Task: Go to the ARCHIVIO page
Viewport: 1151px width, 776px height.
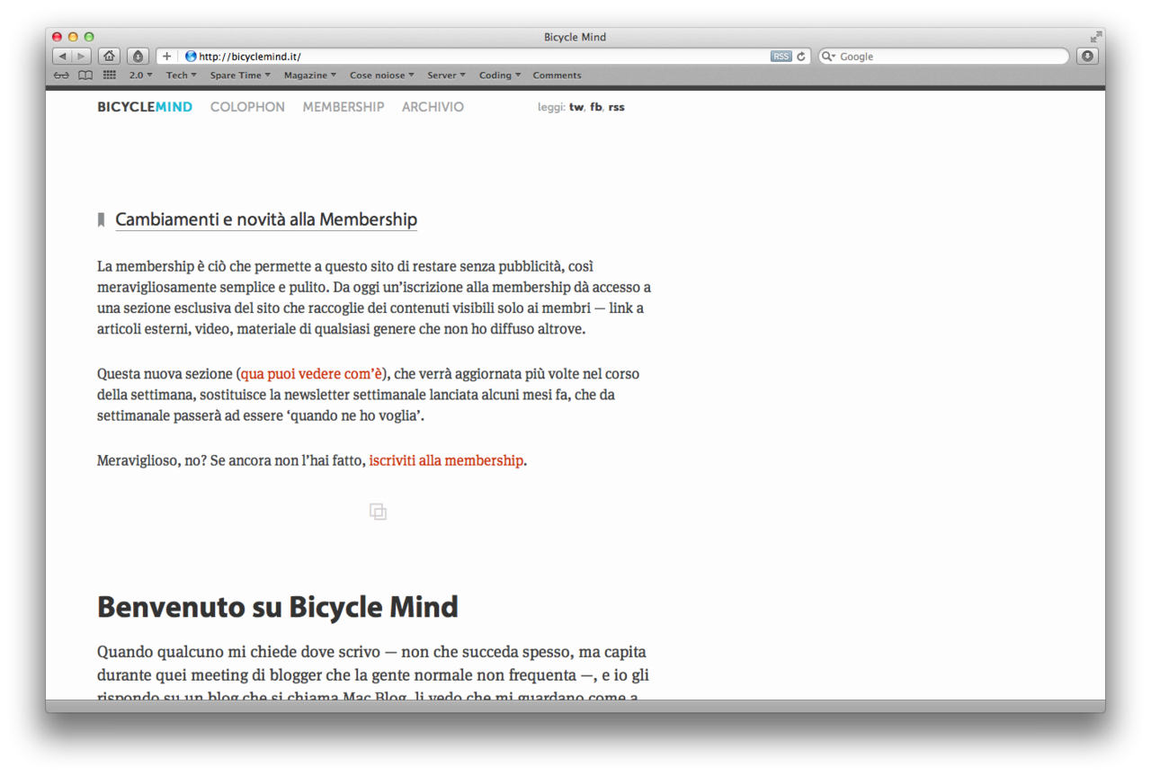Action: tap(433, 107)
